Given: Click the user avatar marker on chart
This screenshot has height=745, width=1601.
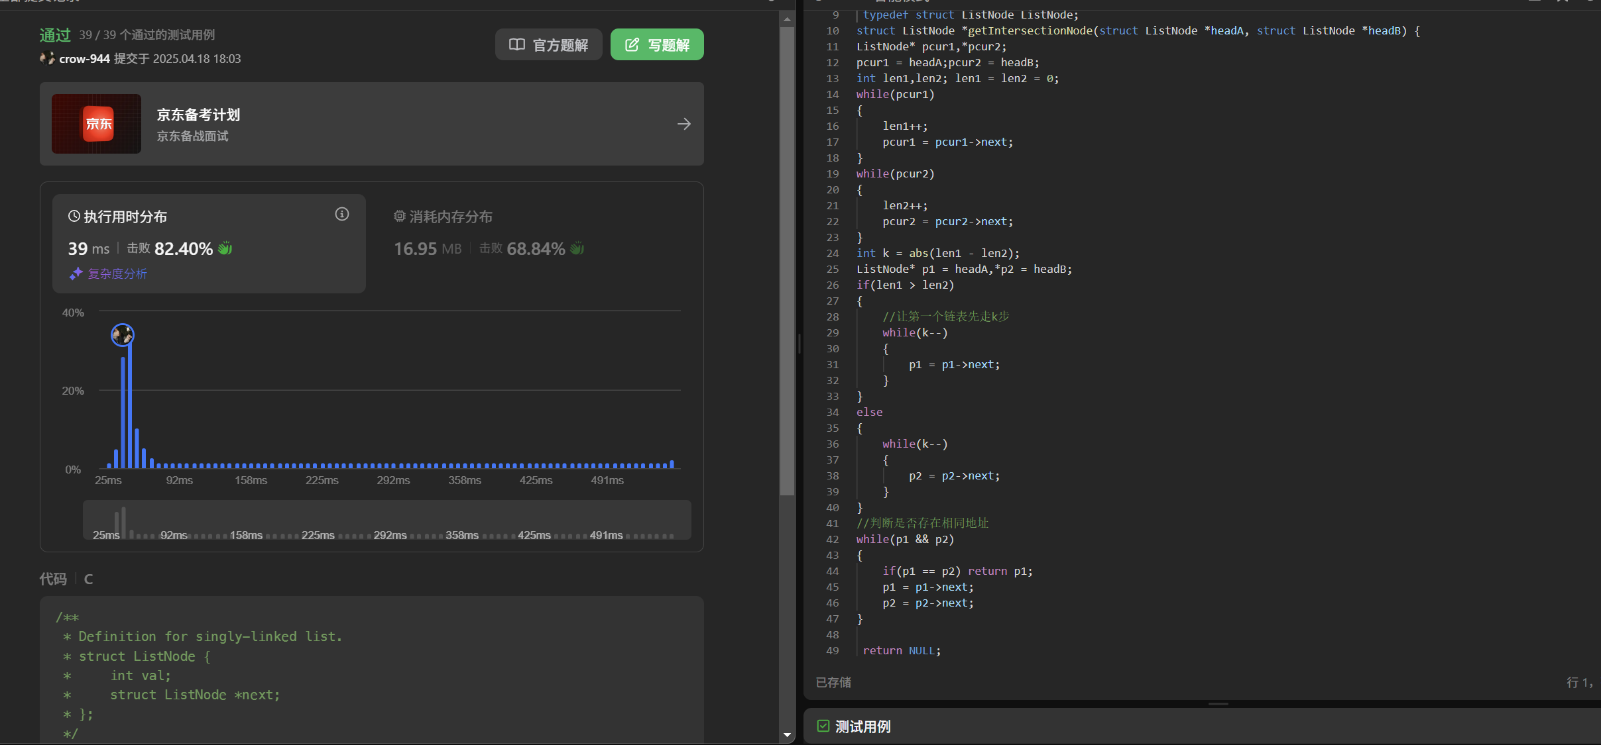Looking at the screenshot, I should (x=122, y=335).
